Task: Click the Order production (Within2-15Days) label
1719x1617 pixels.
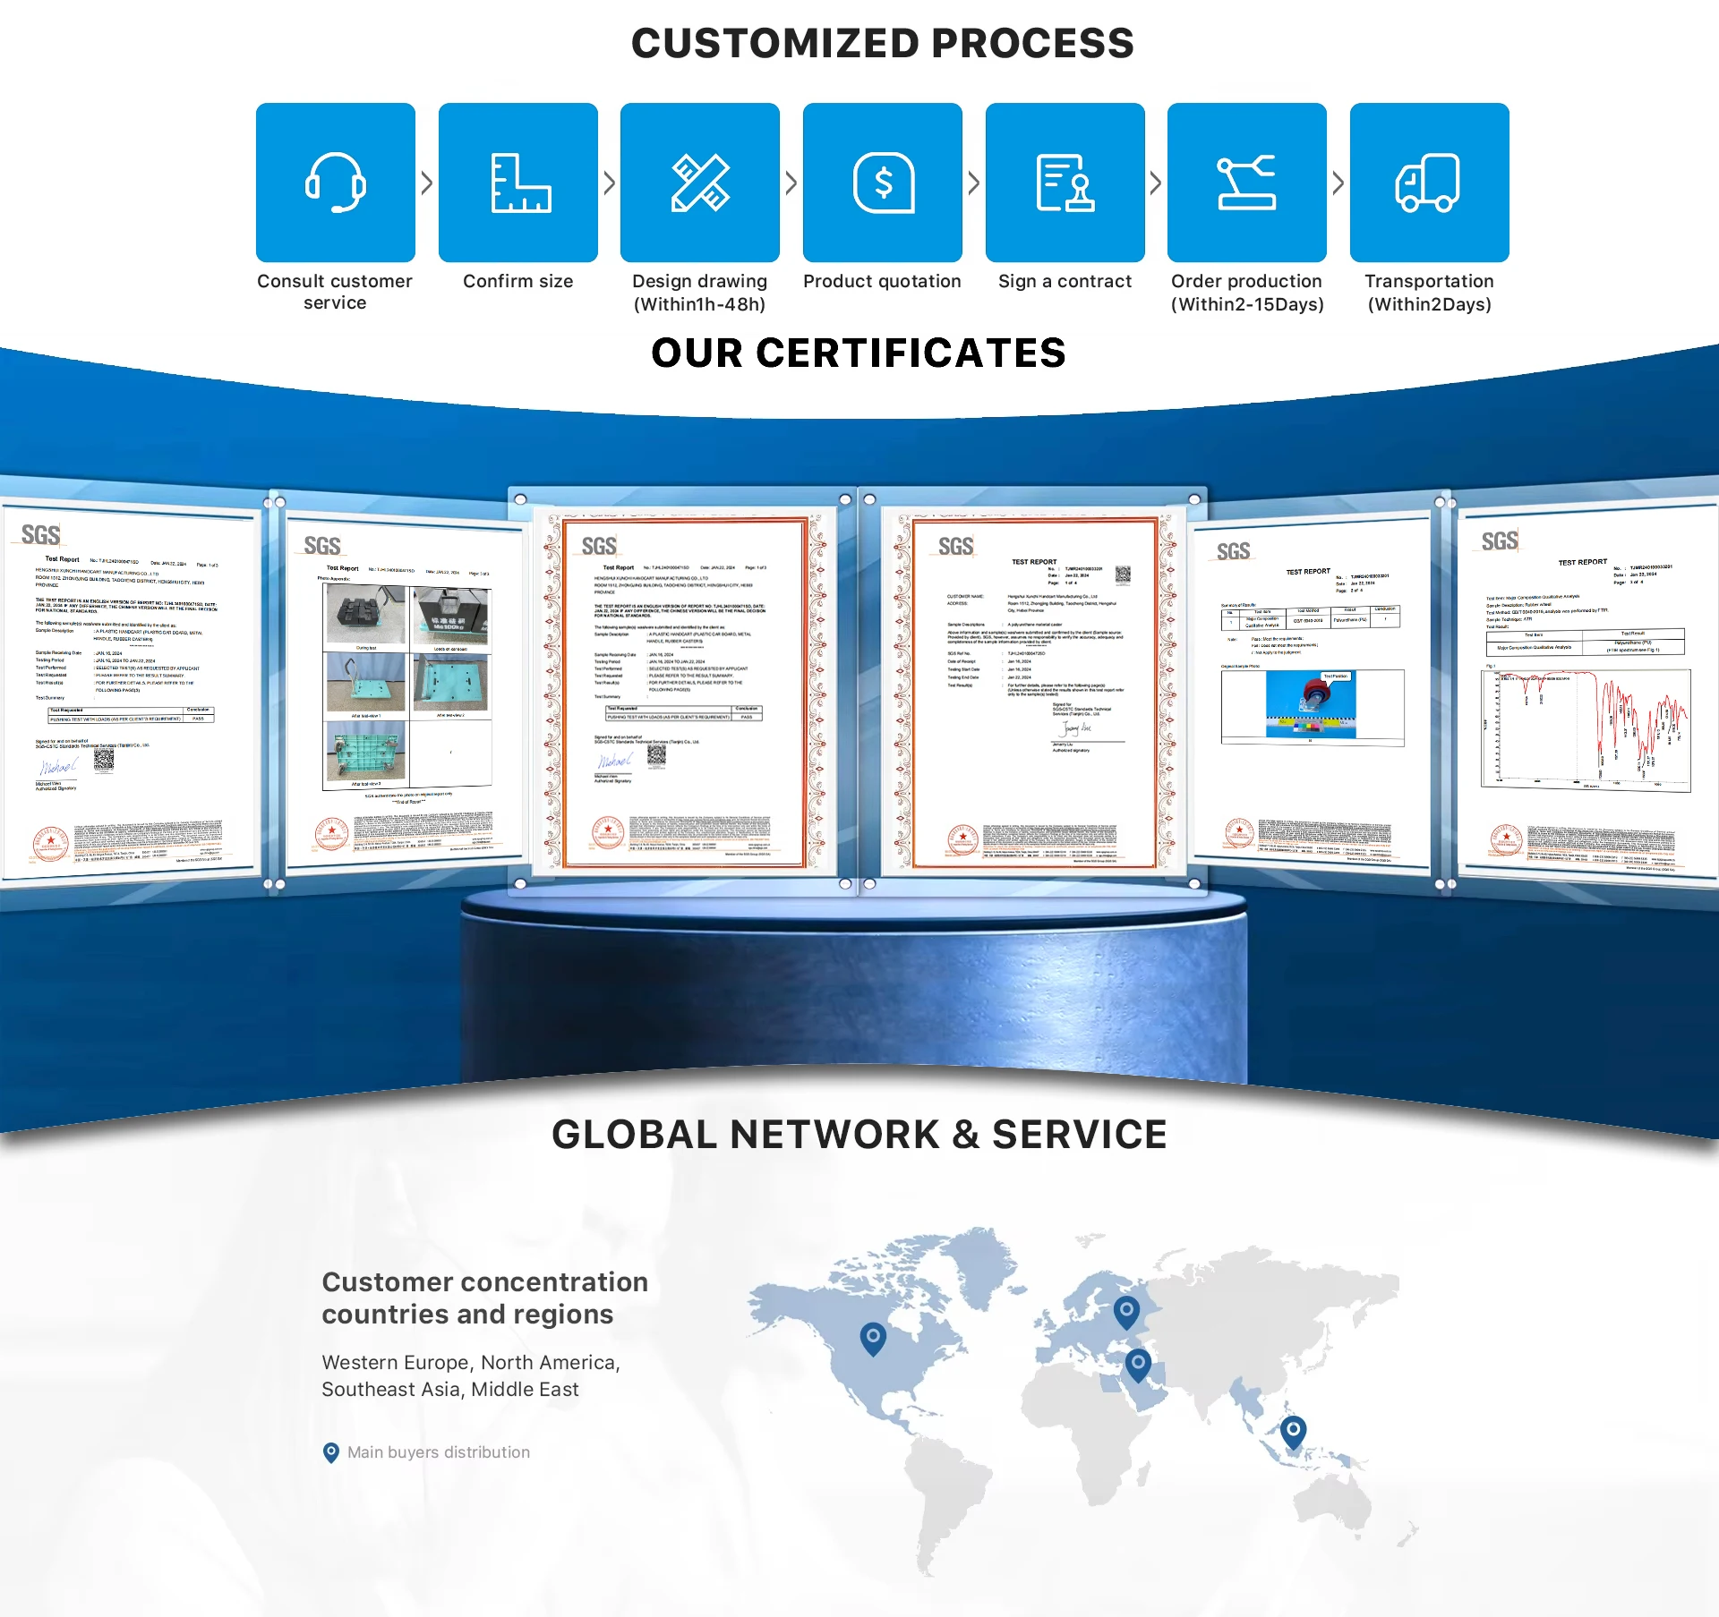Action: click(x=1247, y=293)
